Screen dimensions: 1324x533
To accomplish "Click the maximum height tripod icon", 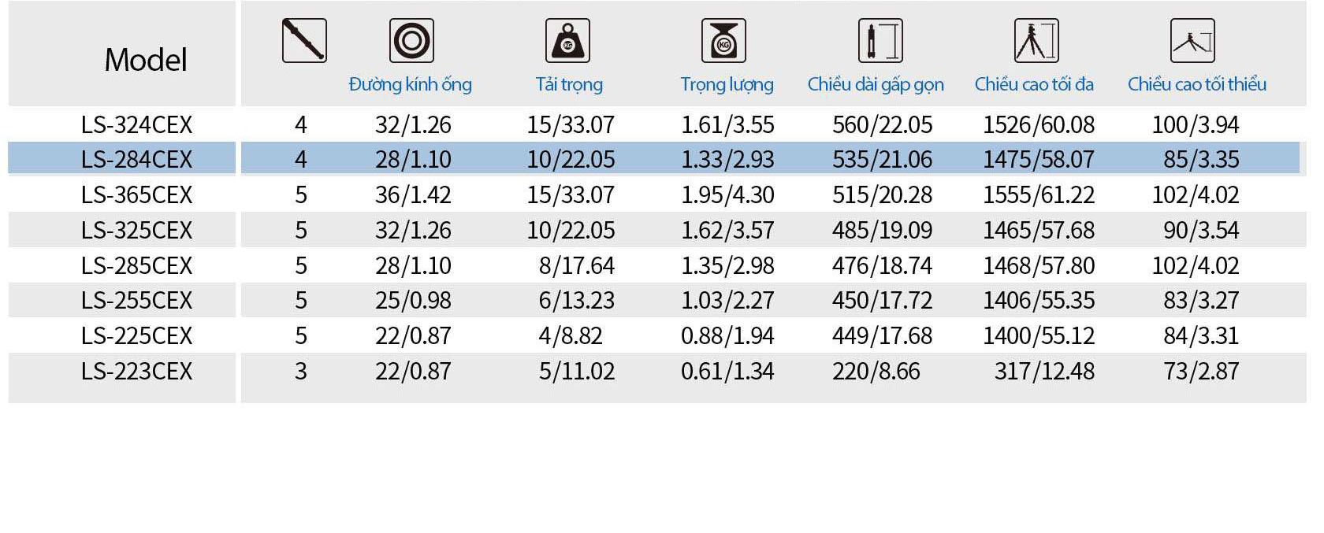I will (1036, 41).
